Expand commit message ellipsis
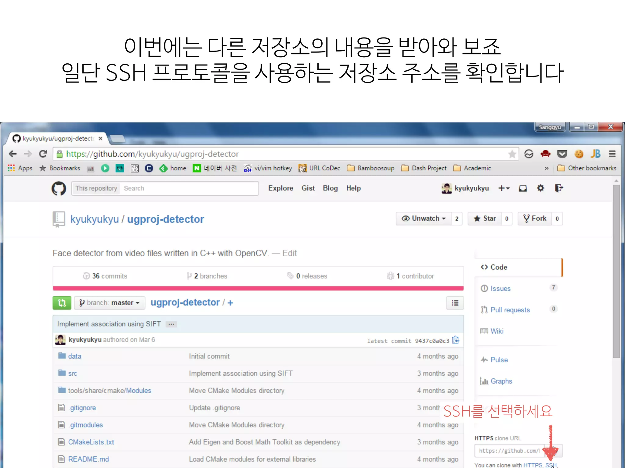The image size is (625, 468). pos(172,324)
